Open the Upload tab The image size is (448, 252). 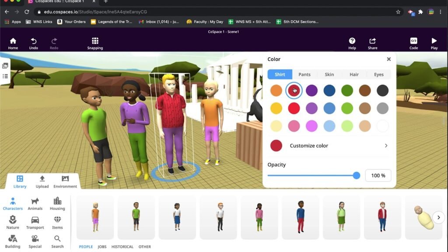tap(42, 182)
